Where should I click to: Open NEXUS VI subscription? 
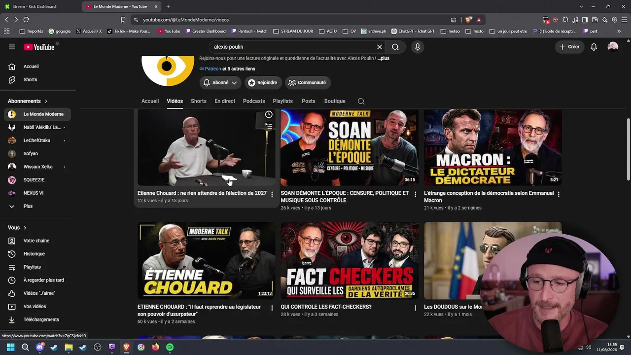[37, 193]
